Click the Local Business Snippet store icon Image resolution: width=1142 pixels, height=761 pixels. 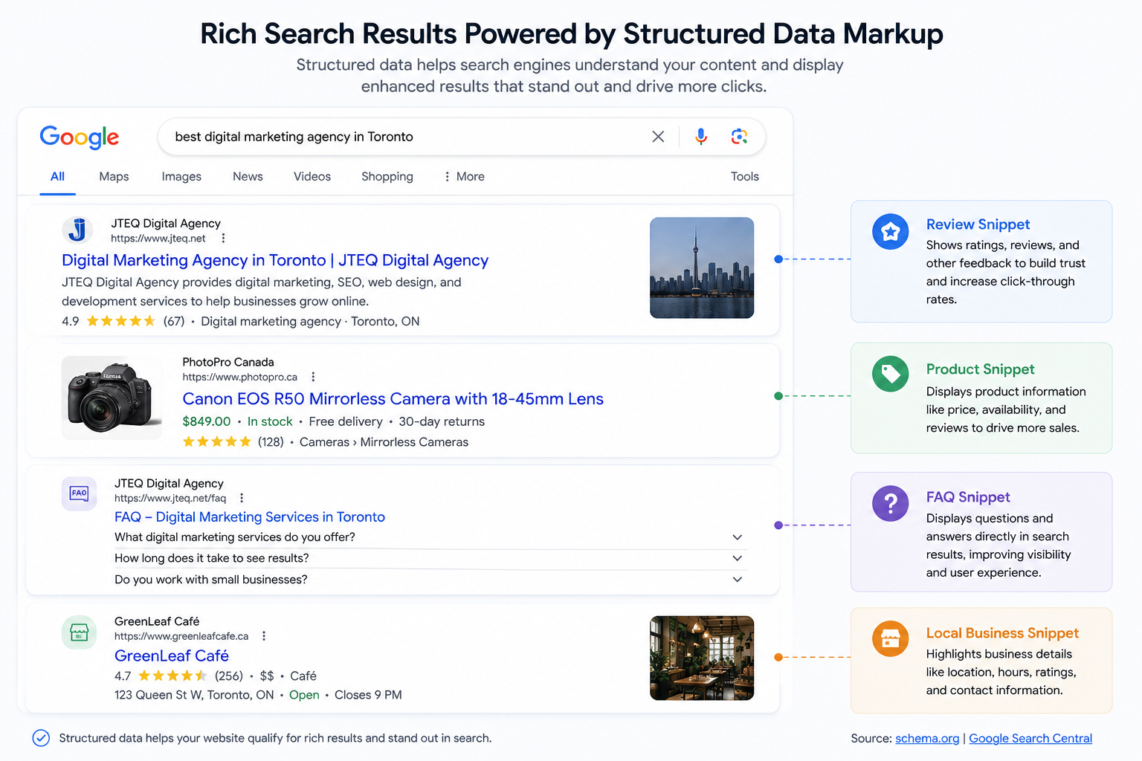pyautogui.click(x=891, y=638)
